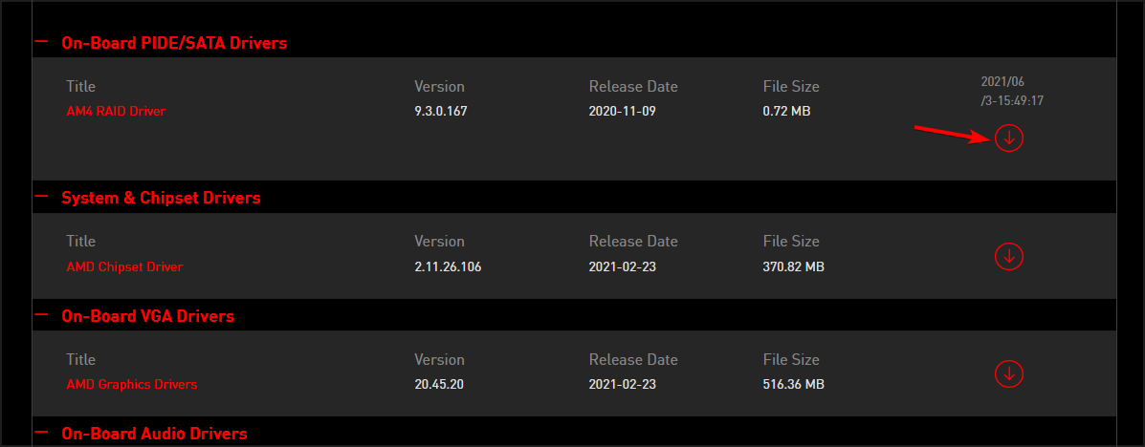Collapse section using minus beside System & Chipset Drivers
The width and height of the screenshot is (1145, 447).
[41, 197]
